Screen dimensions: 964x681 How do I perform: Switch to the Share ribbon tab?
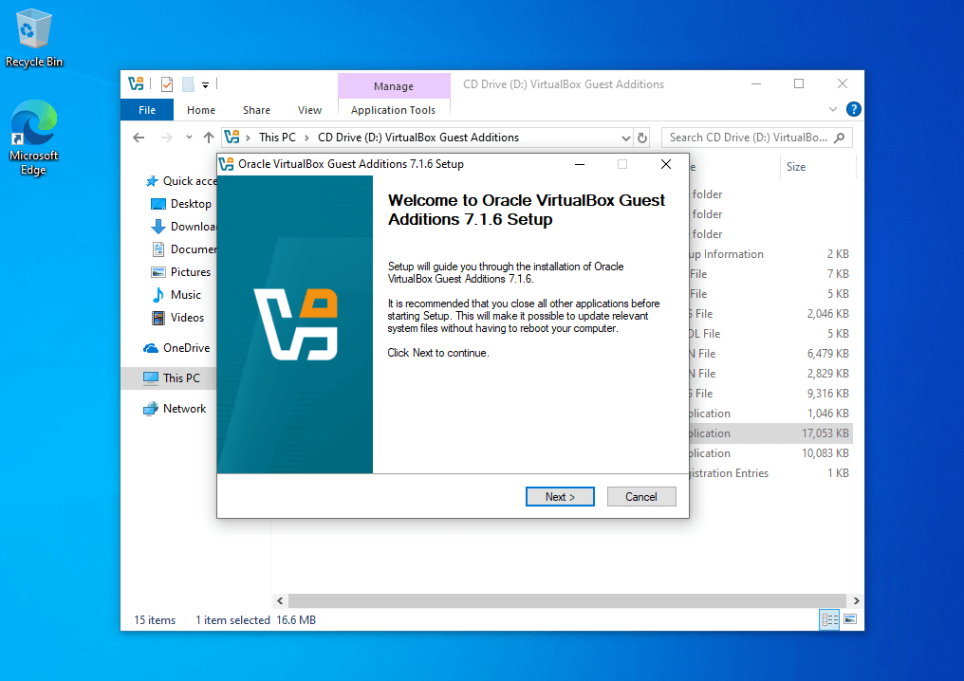[x=256, y=110]
